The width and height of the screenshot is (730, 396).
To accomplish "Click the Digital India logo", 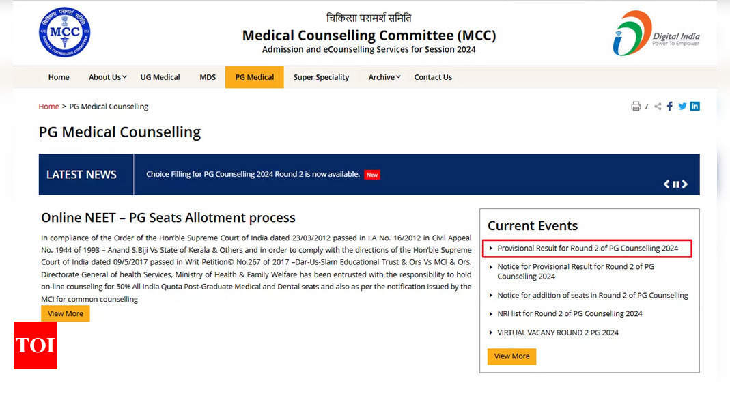I will pyautogui.click(x=656, y=33).
